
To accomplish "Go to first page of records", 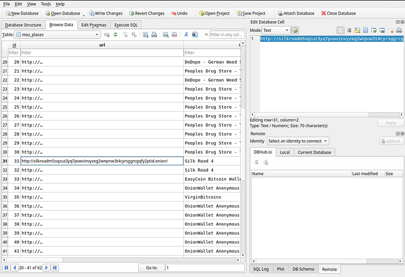I will [6, 268].
